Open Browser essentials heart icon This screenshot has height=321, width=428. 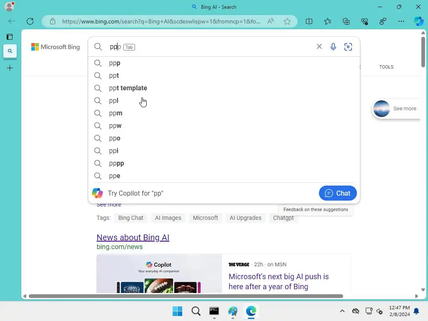click(x=364, y=21)
